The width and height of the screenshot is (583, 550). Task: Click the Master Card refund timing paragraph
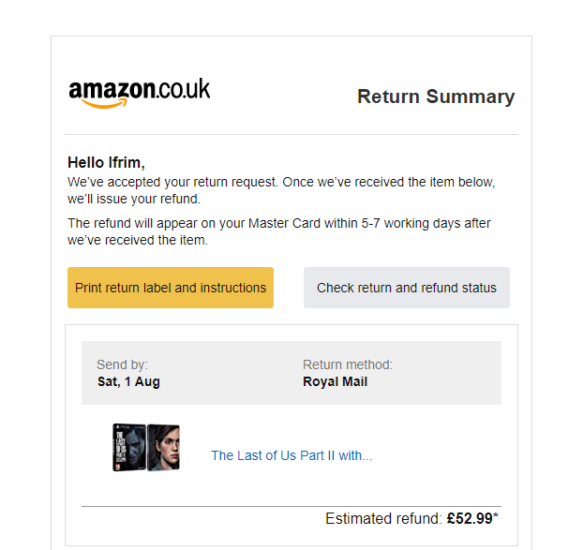pos(279,231)
